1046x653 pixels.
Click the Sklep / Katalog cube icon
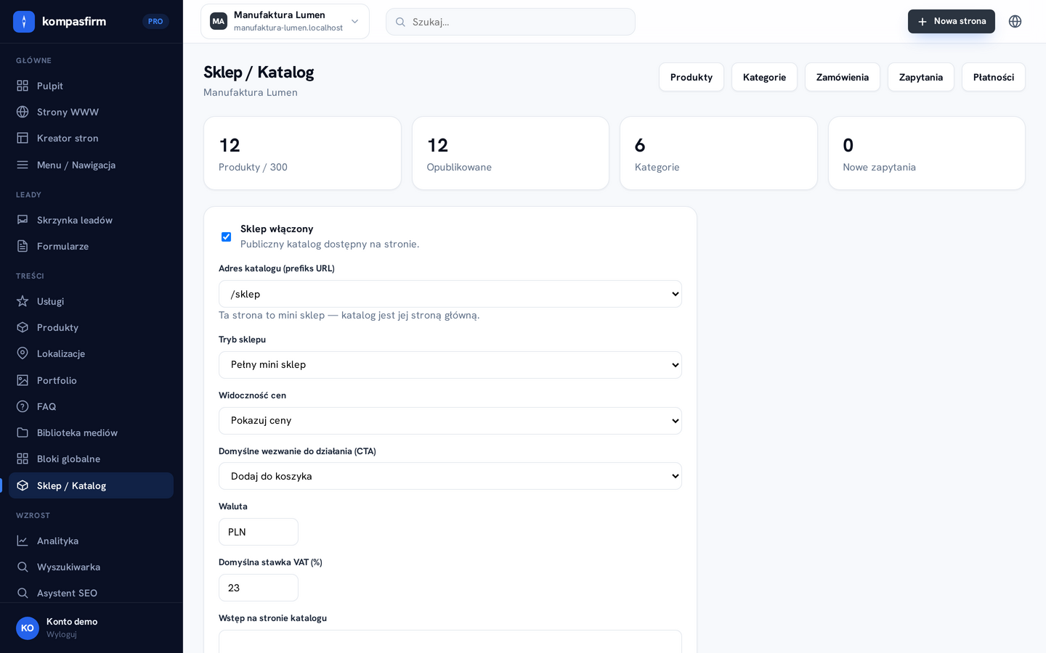[x=23, y=485]
